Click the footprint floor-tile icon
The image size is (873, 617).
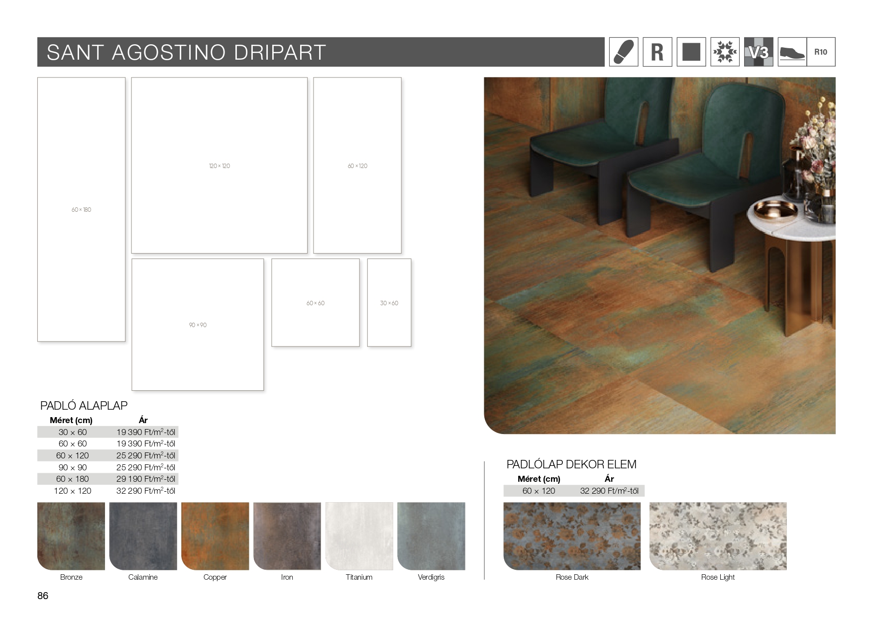[624, 52]
